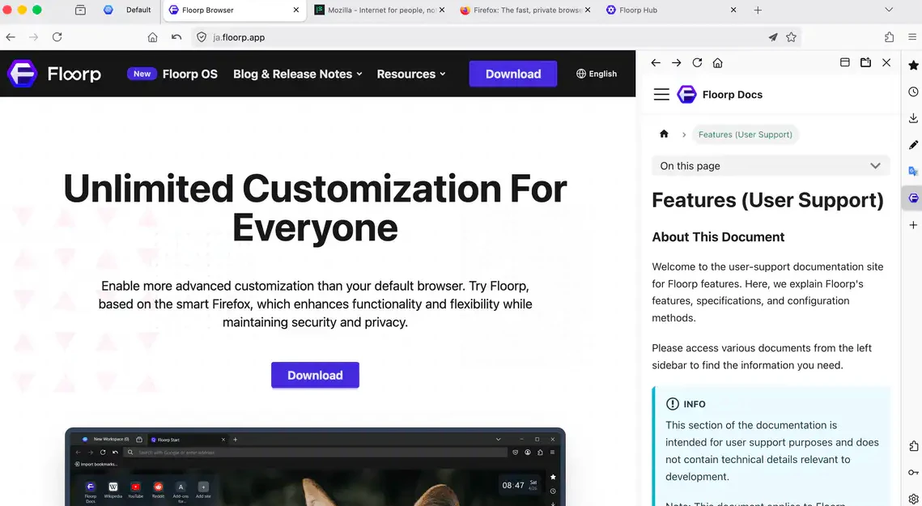Select Floorp Docs panel in sidebar
Viewport: 922px width, 506px height.
click(x=913, y=198)
